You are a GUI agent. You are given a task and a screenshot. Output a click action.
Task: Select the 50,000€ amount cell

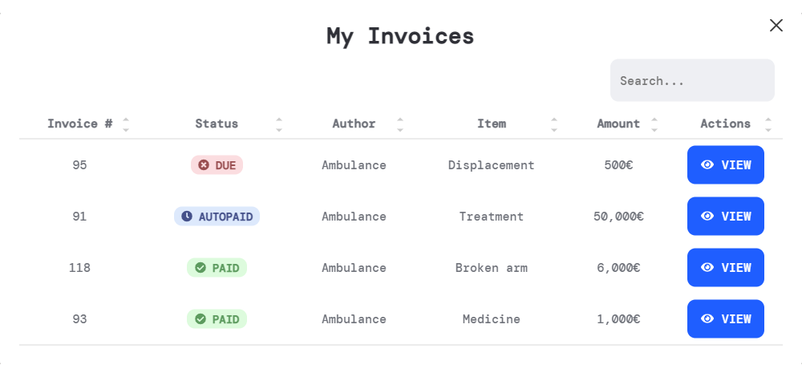(618, 217)
